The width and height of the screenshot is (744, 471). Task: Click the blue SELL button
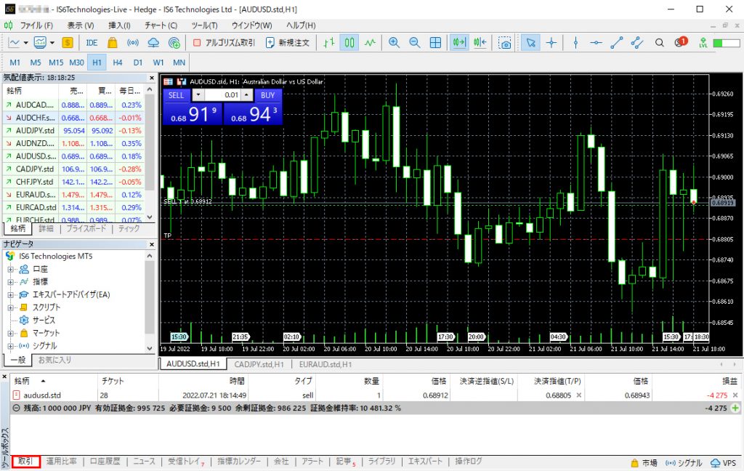pyautogui.click(x=176, y=95)
